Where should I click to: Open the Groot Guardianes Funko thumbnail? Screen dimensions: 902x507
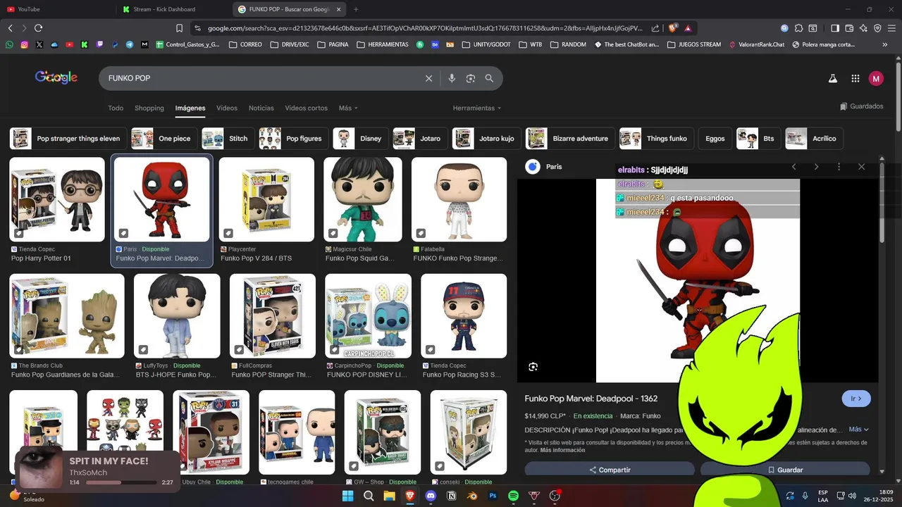tap(67, 316)
